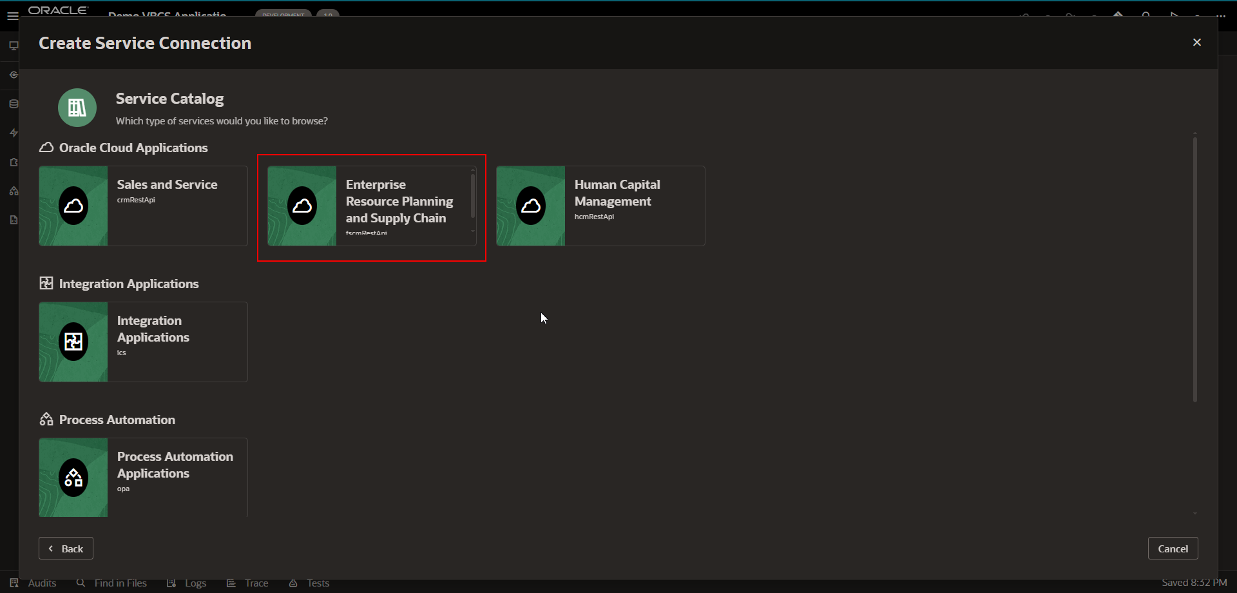
Task: Pick the Process Automation Applications card
Action: pyautogui.click(x=143, y=478)
